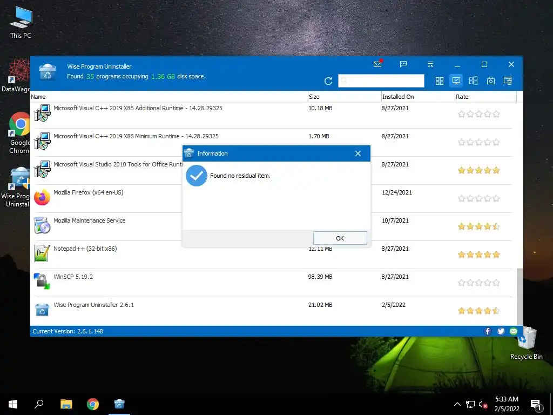Image resolution: width=553 pixels, height=415 pixels.
Task: Sort by the Installed On column header
Action: 418,97
